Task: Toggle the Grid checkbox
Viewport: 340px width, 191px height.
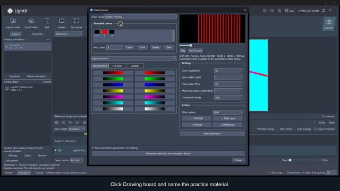Action: (x=303, y=172)
